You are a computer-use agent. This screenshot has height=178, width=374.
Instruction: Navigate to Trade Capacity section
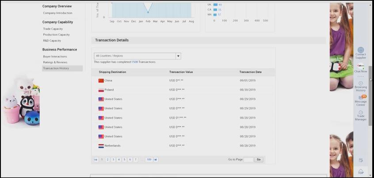(53, 29)
